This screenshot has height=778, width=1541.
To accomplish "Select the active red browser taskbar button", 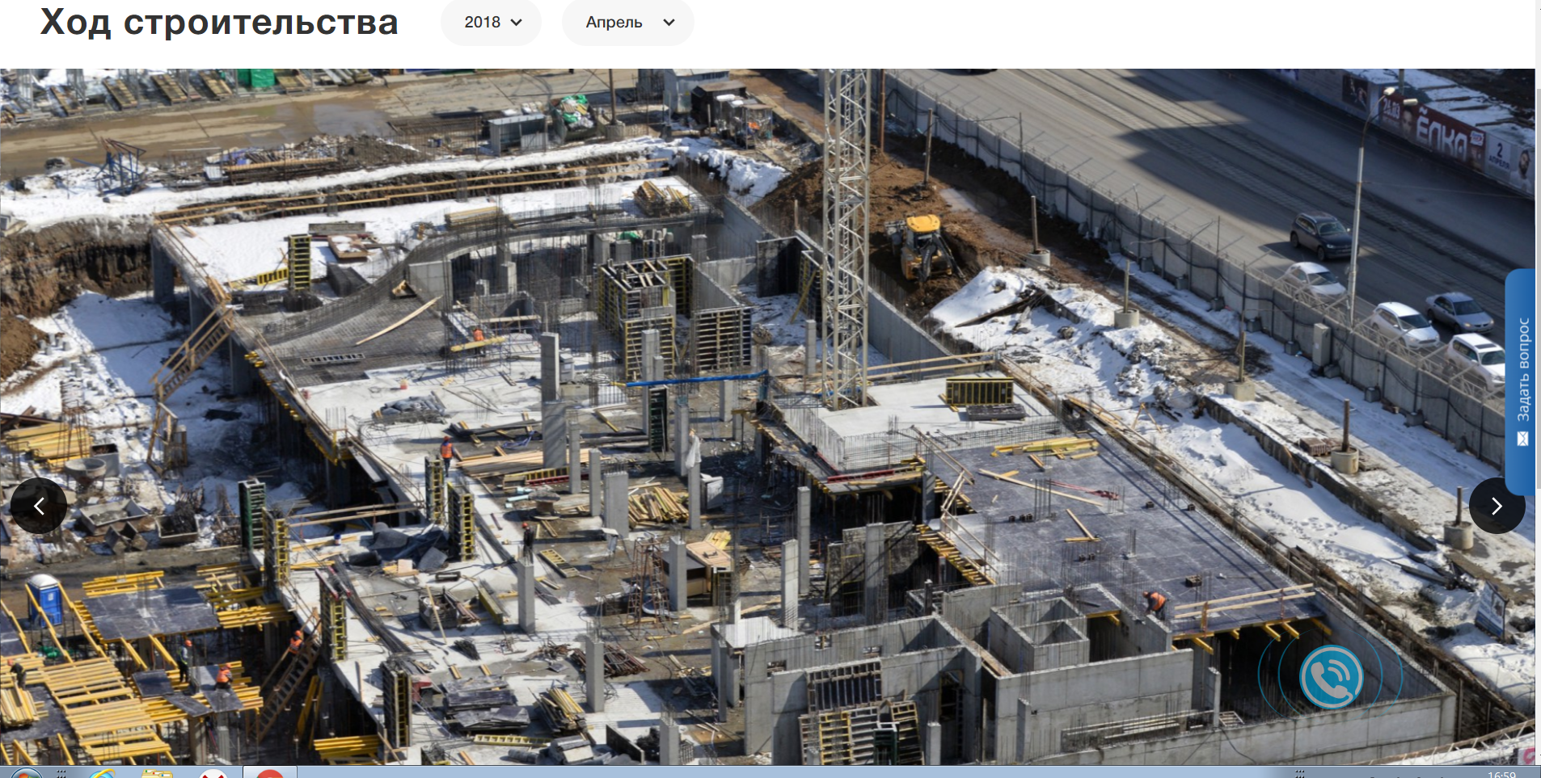I will 270,773.
